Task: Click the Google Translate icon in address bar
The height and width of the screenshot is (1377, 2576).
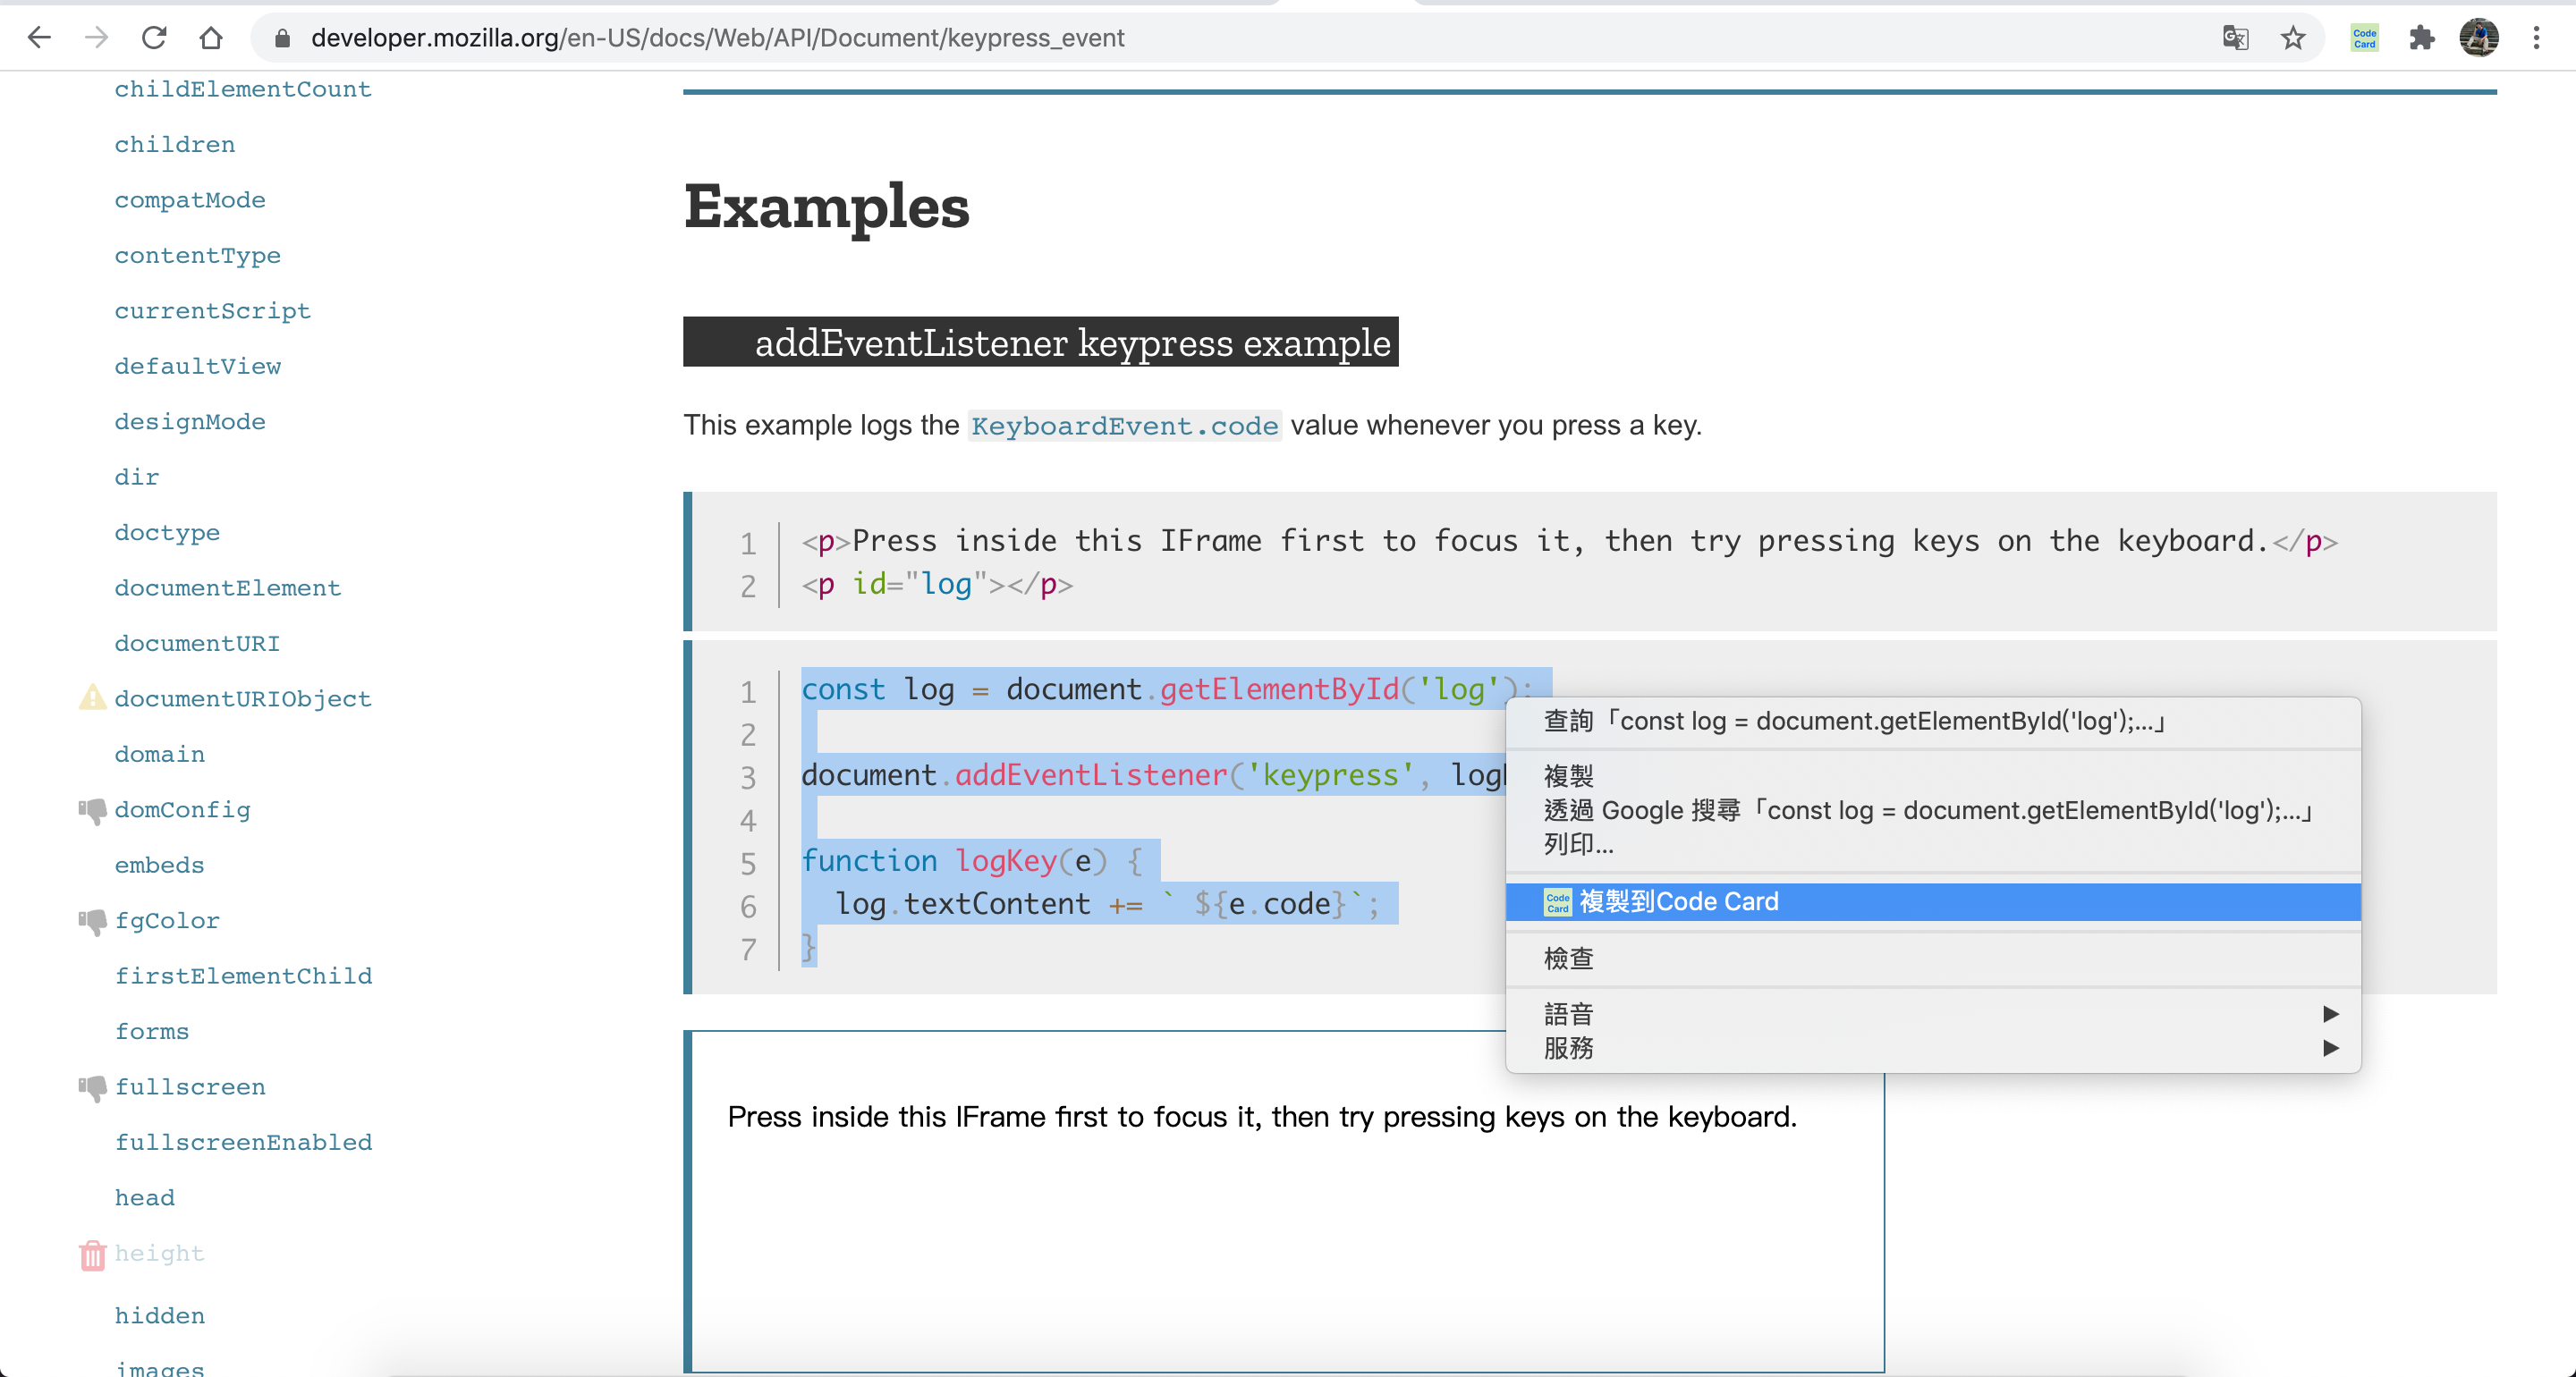Action: pyautogui.click(x=2235, y=38)
